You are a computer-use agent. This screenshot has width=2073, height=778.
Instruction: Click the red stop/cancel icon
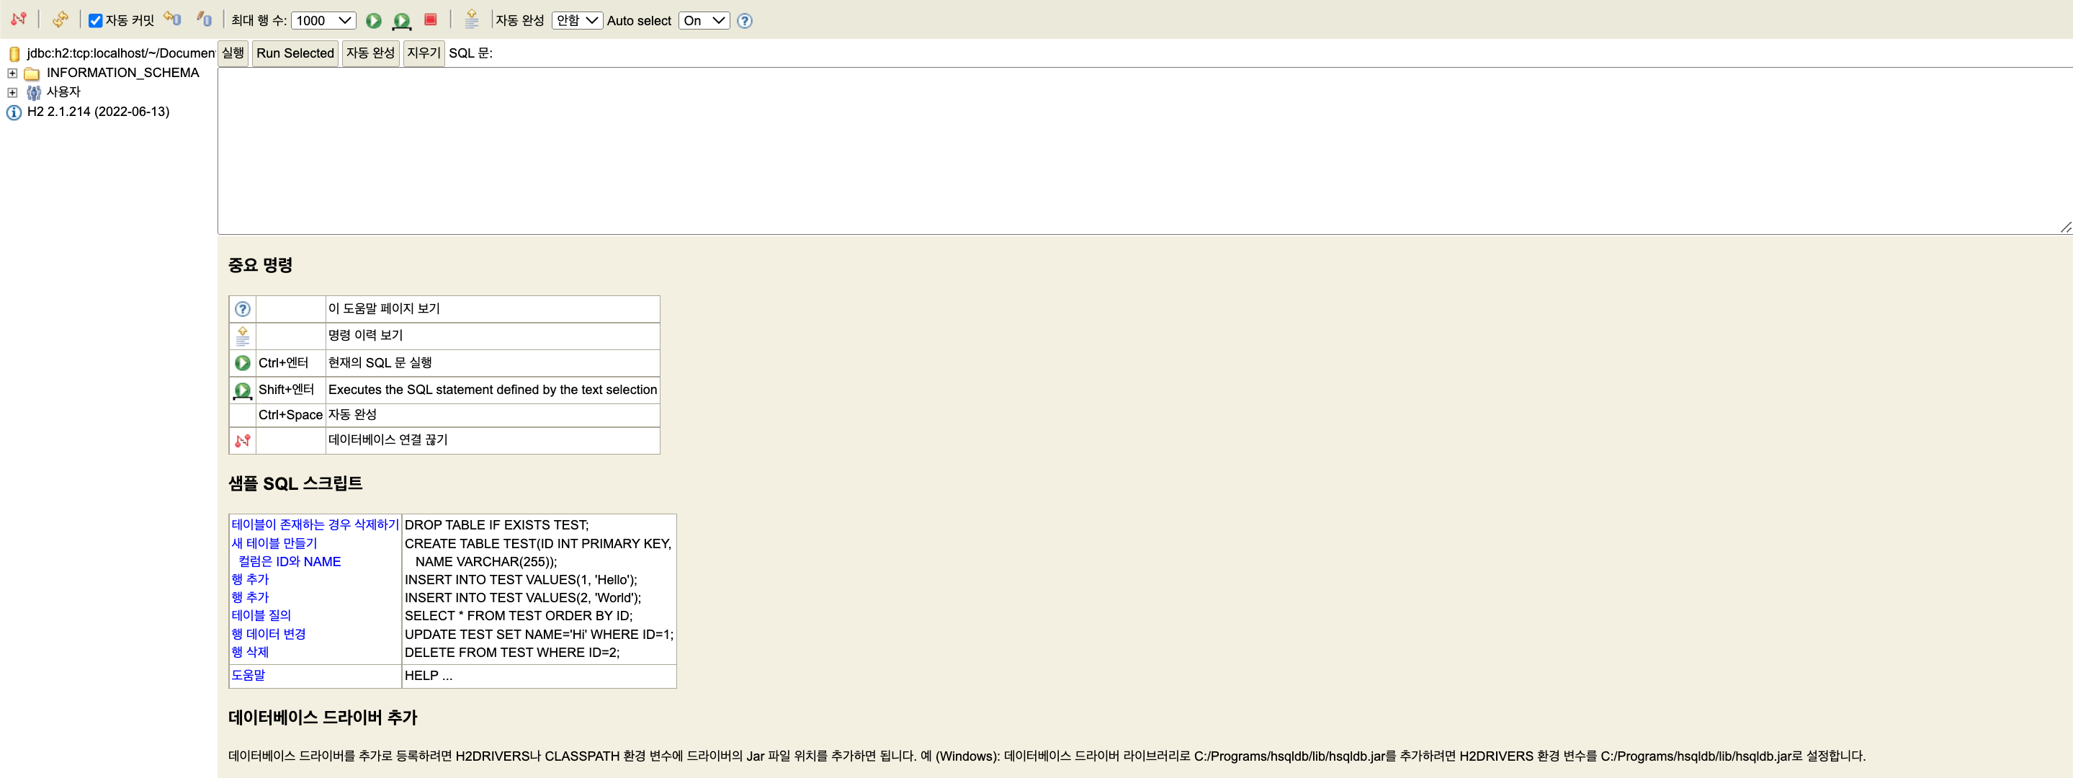[431, 20]
